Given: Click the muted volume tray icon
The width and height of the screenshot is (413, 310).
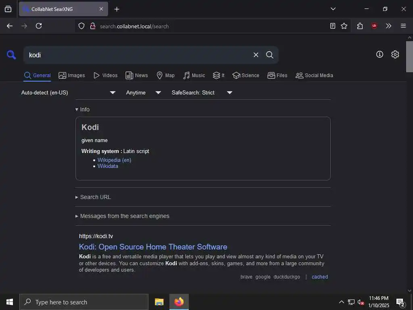Looking at the screenshot, I should 361,302.
